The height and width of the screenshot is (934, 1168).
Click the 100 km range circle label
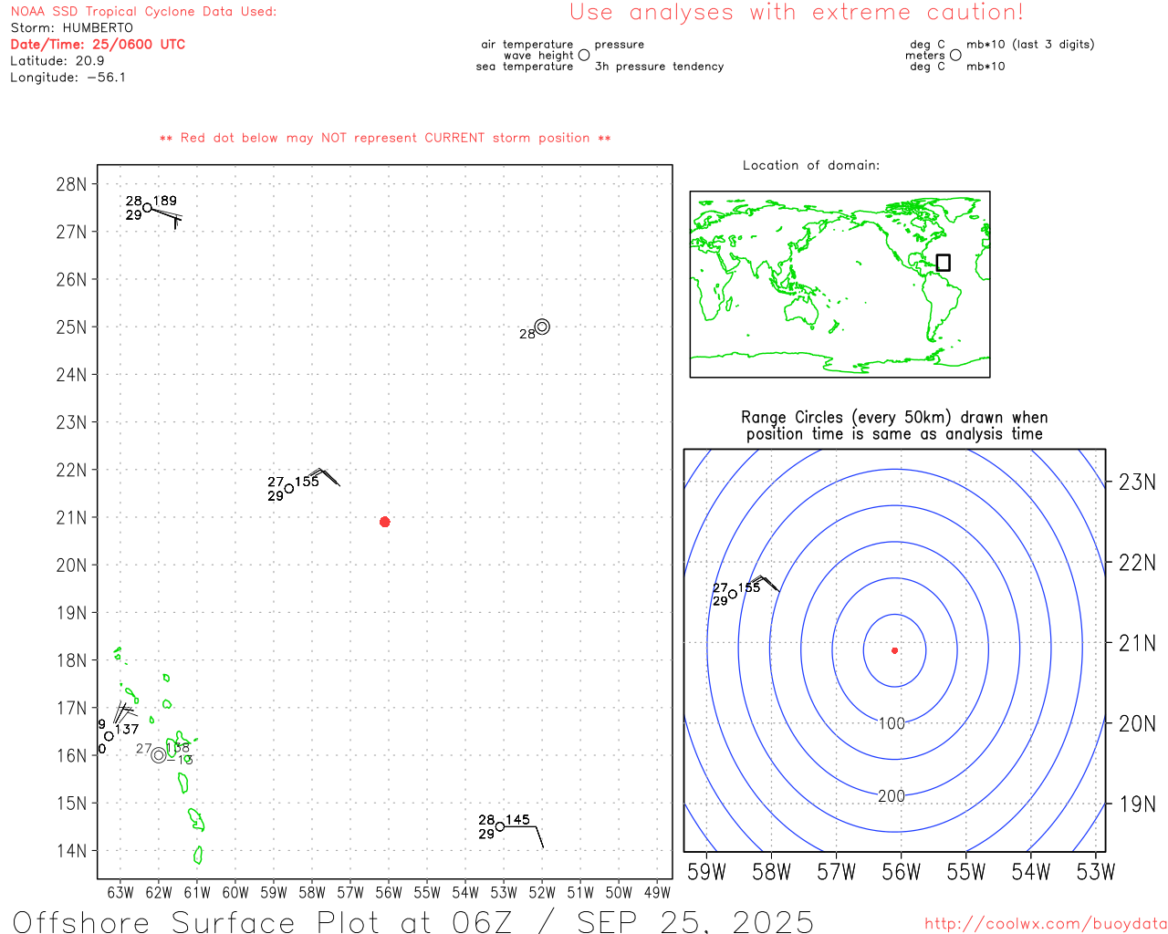click(x=892, y=723)
